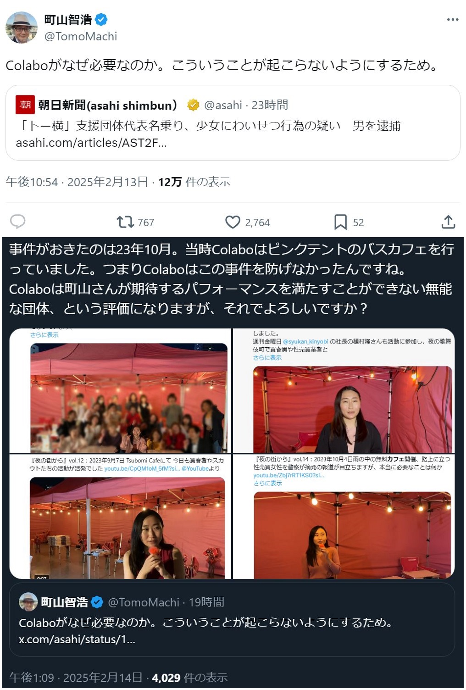466x690 pixels.
Task: Open the @TomoMachi handle link
Action: click(x=80, y=36)
